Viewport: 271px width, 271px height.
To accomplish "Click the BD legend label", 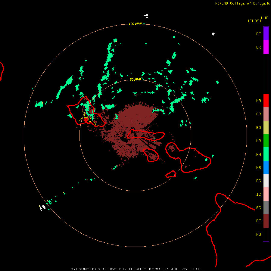I will tap(259, 128).
